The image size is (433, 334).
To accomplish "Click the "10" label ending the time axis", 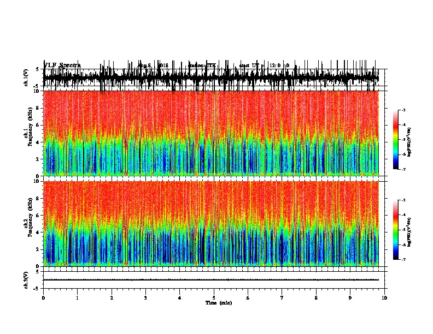I will click(x=384, y=298).
